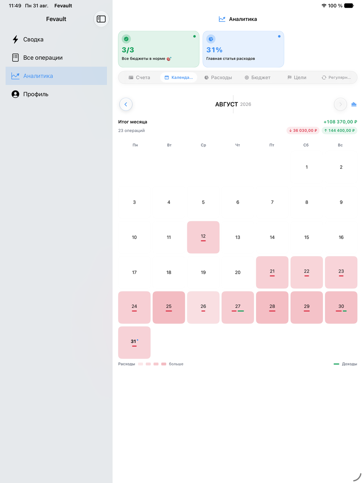Image resolution: width=363 pixels, height=483 pixels.
Task: Switch to the Цели tab
Action: coord(297,78)
